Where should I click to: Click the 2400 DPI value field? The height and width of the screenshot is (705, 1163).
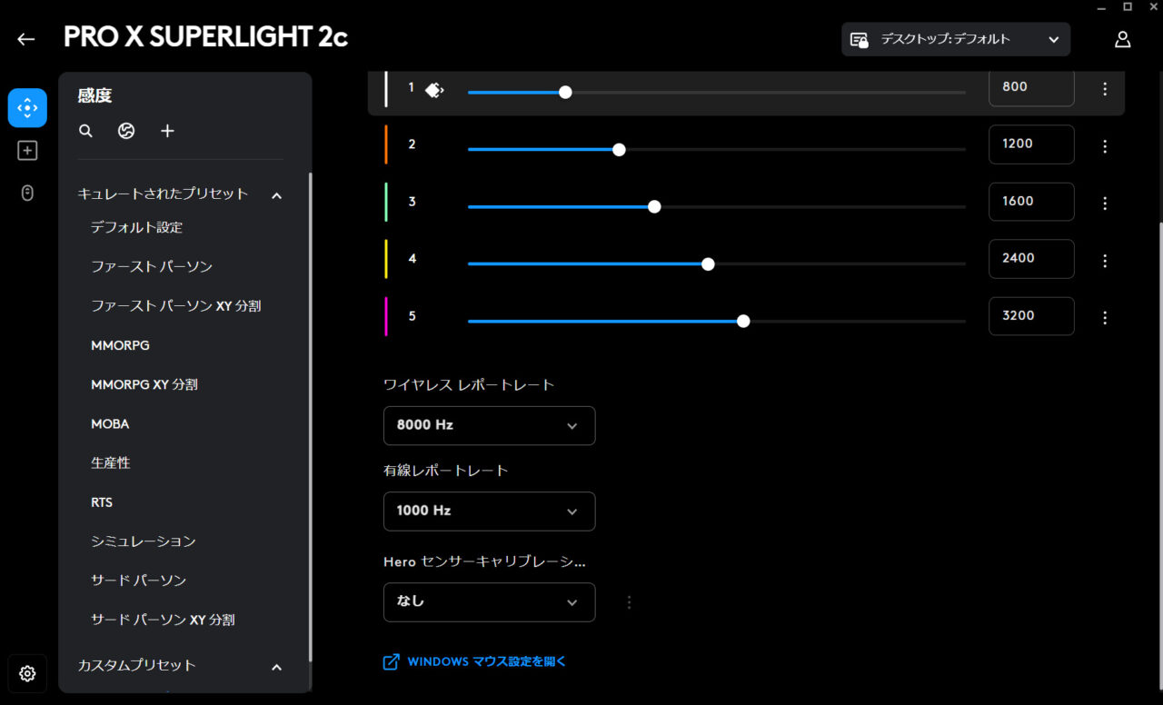pyautogui.click(x=1031, y=258)
